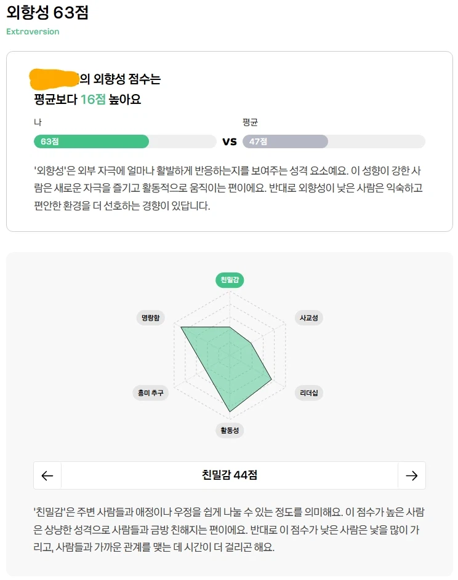Click the center point of the radar chart
Image resolution: width=458 pixels, height=580 pixels.
(x=229, y=356)
